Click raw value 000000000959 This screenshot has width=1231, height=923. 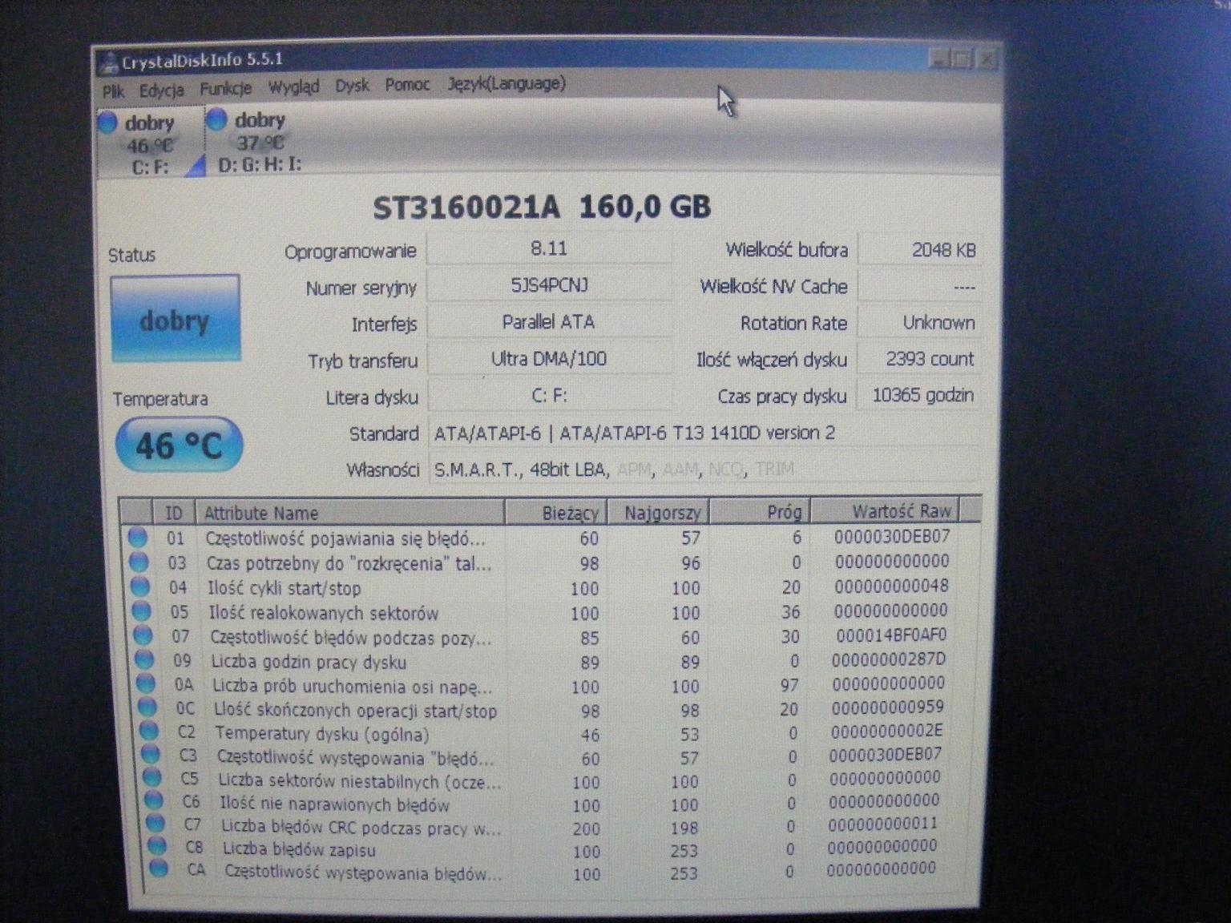(x=888, y=707)
